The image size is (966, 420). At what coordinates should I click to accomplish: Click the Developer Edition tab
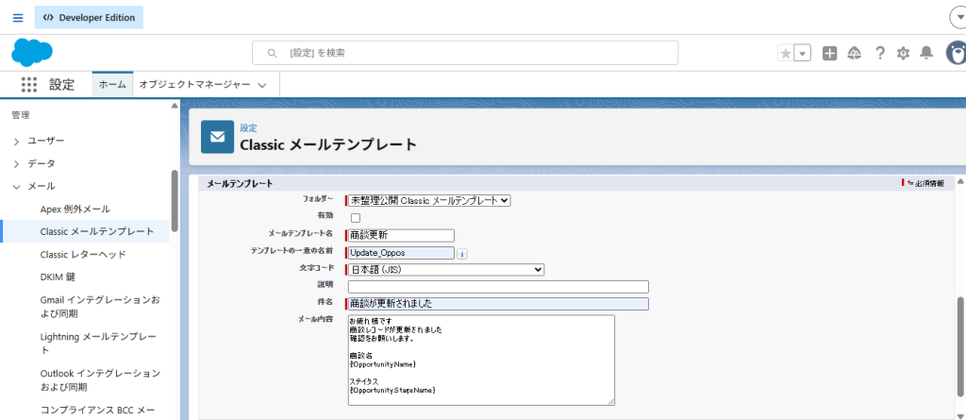pos(90,17)
